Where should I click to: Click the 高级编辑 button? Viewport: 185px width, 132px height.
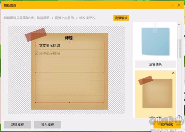tap(121, 18)
